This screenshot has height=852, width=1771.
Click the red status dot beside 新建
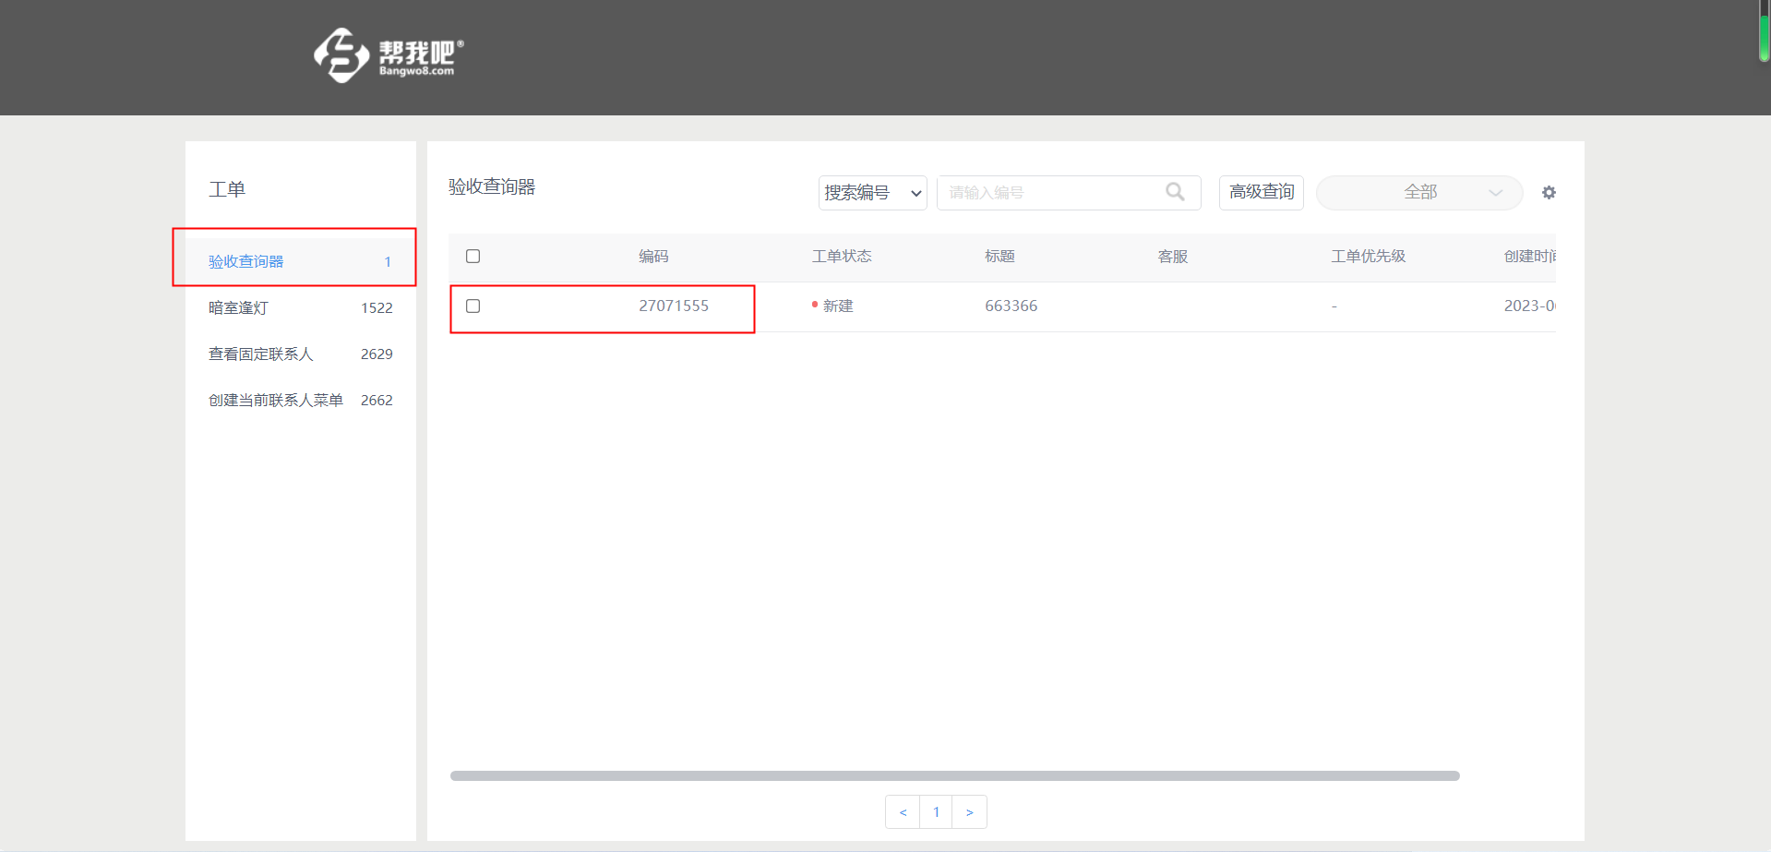point(815,305)
